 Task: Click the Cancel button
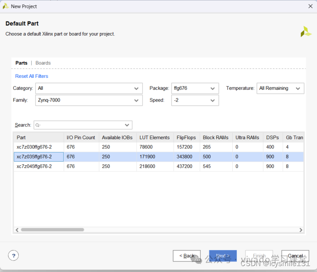295,256
